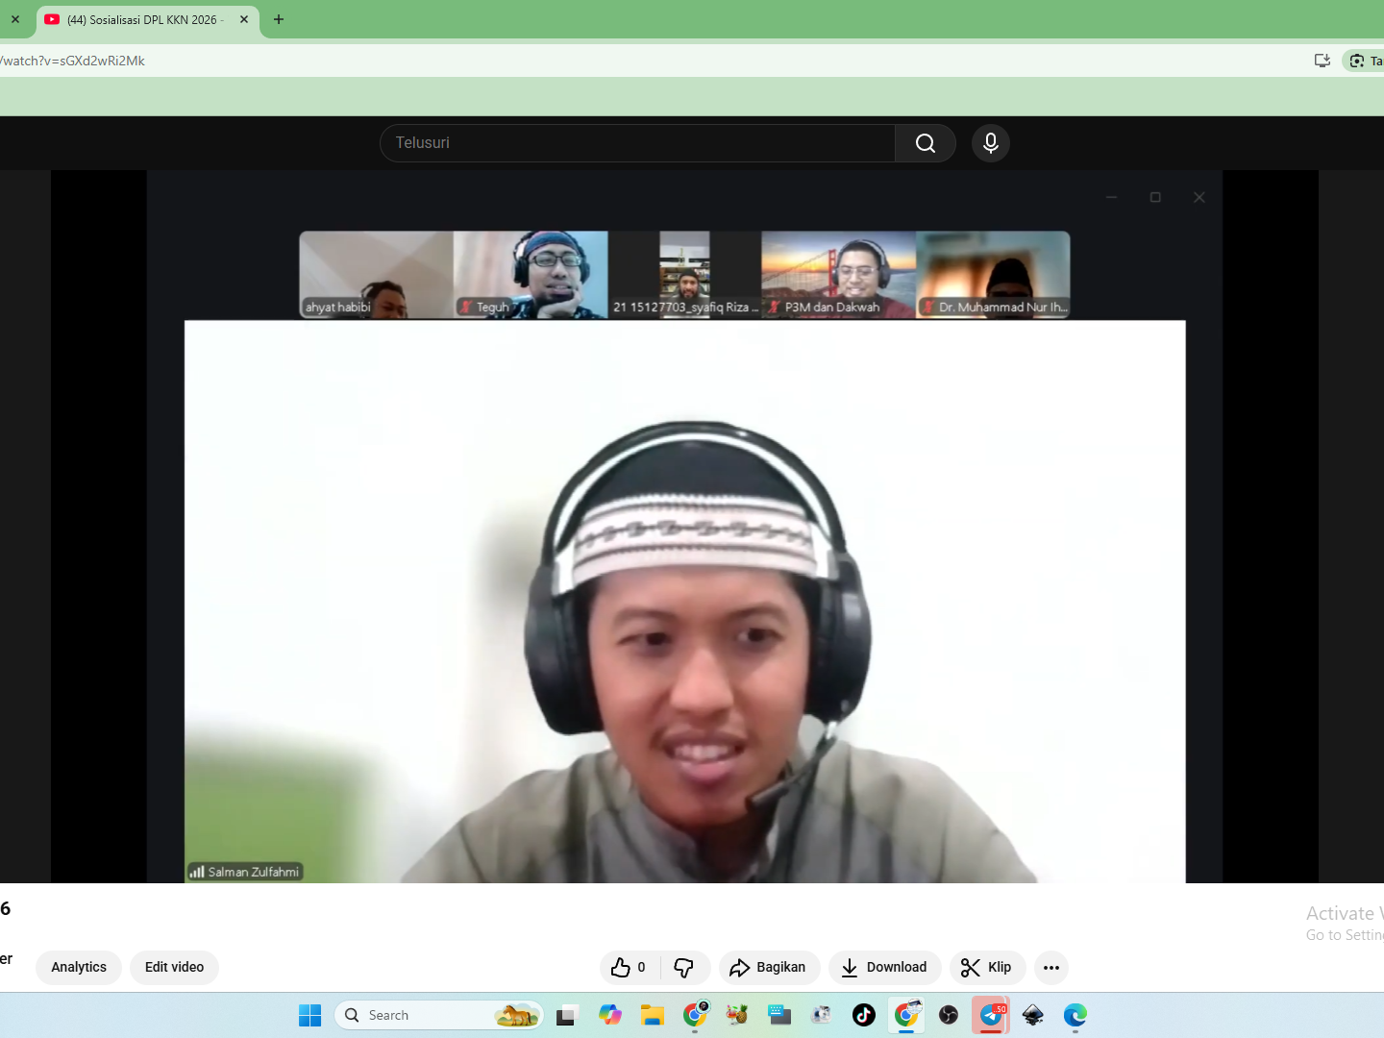This screenshot has width=1384, height=1038.
Task: Click the install app icon in address bar
Action: tap(1322, 61)
